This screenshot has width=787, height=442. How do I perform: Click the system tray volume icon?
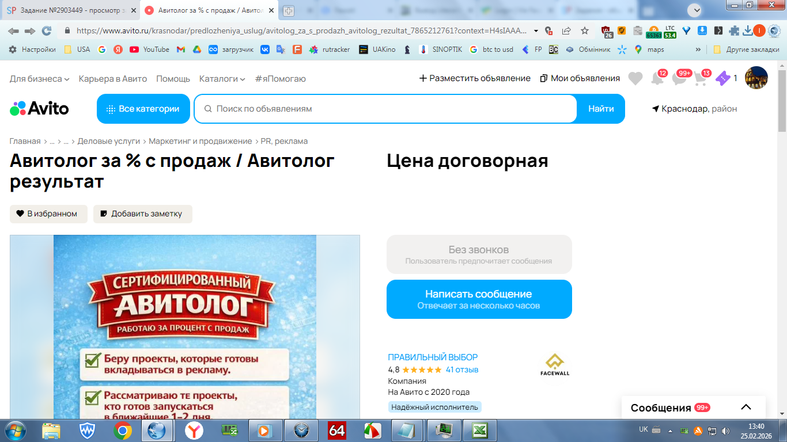point(725,430)
